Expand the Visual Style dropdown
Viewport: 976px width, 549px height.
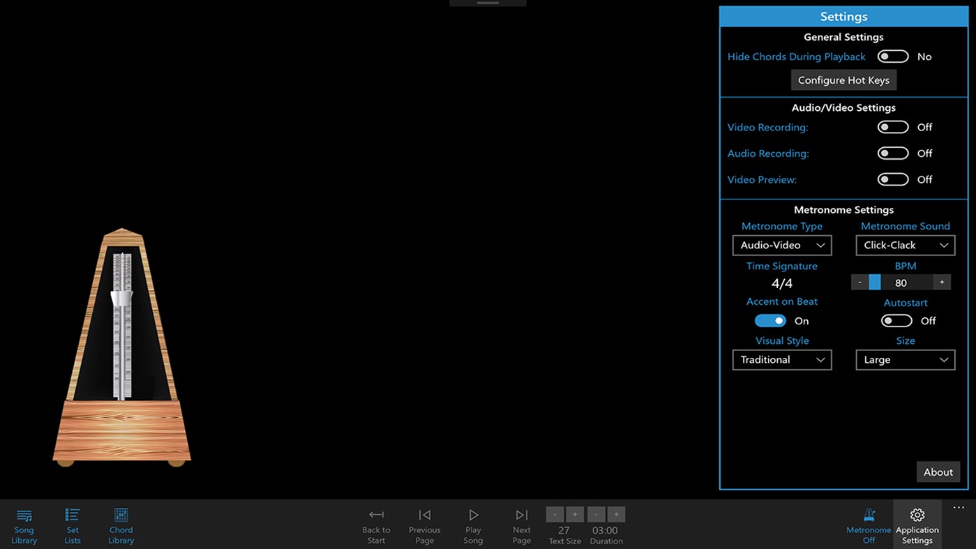click(781, 359)
